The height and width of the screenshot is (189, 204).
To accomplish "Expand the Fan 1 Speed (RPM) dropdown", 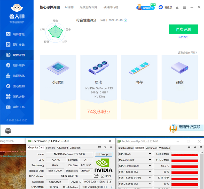I will (x=150, y=178).
